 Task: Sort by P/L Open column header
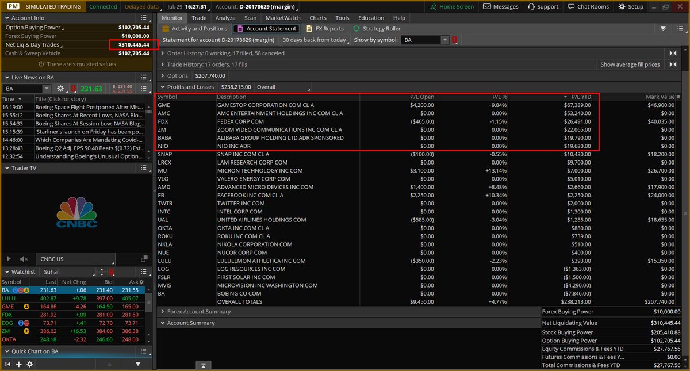point(421,97)
